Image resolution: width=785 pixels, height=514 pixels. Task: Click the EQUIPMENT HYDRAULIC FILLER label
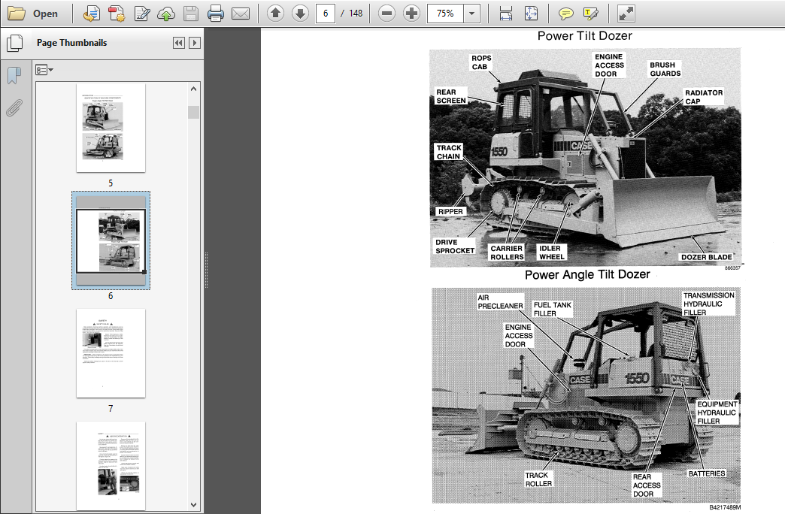point(717,413)
